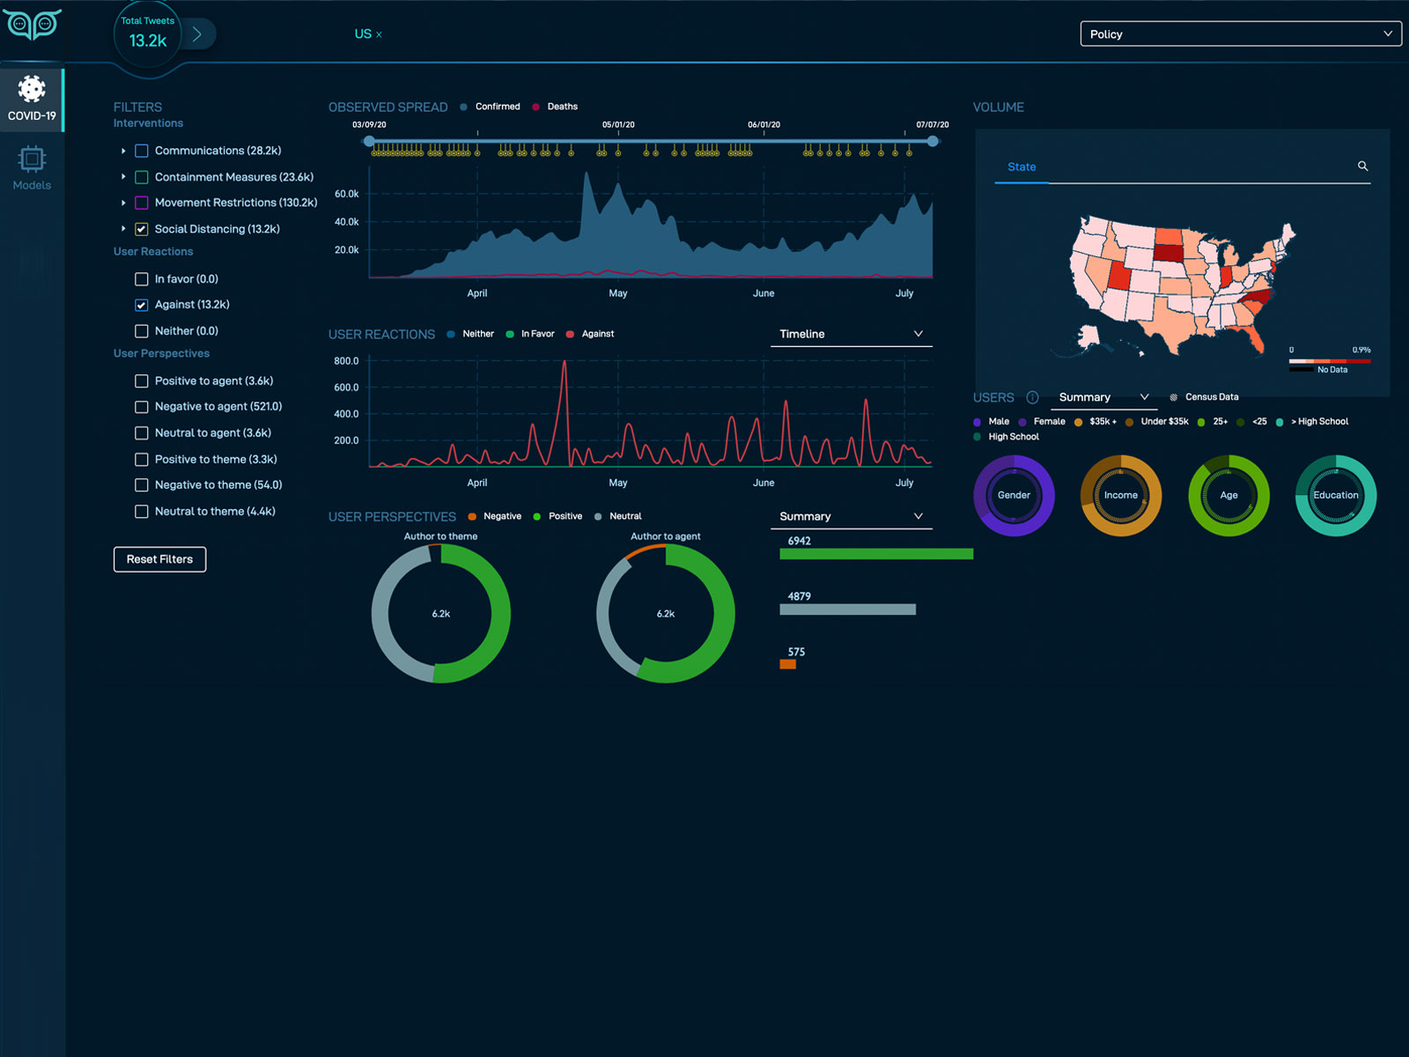Screen dimensions: 1409x1057
Task: Open the Policy dropdown
Action: 1240,34
